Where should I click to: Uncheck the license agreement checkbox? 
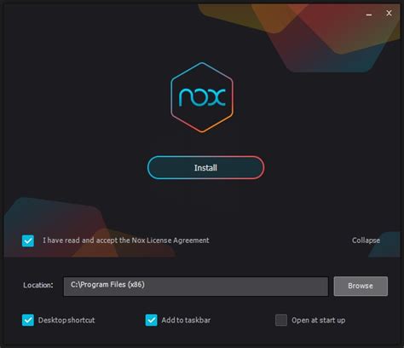coord(28,241)
